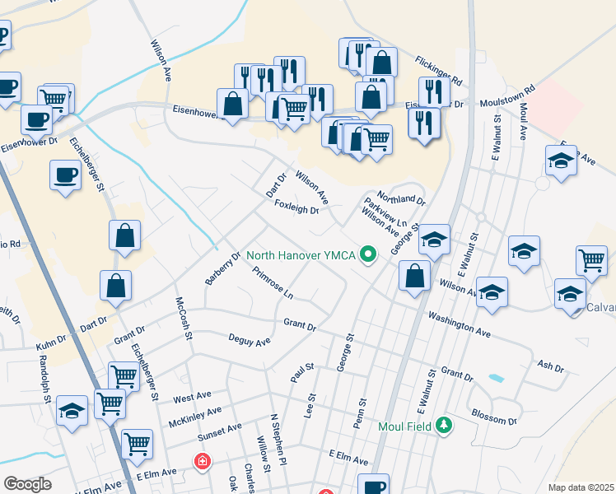616x494 pixels.
Task: Click the Northland Dr street label
Action: (401, 198)
